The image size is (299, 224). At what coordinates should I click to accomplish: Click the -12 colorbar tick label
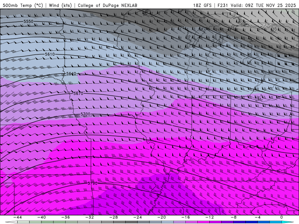210,217
